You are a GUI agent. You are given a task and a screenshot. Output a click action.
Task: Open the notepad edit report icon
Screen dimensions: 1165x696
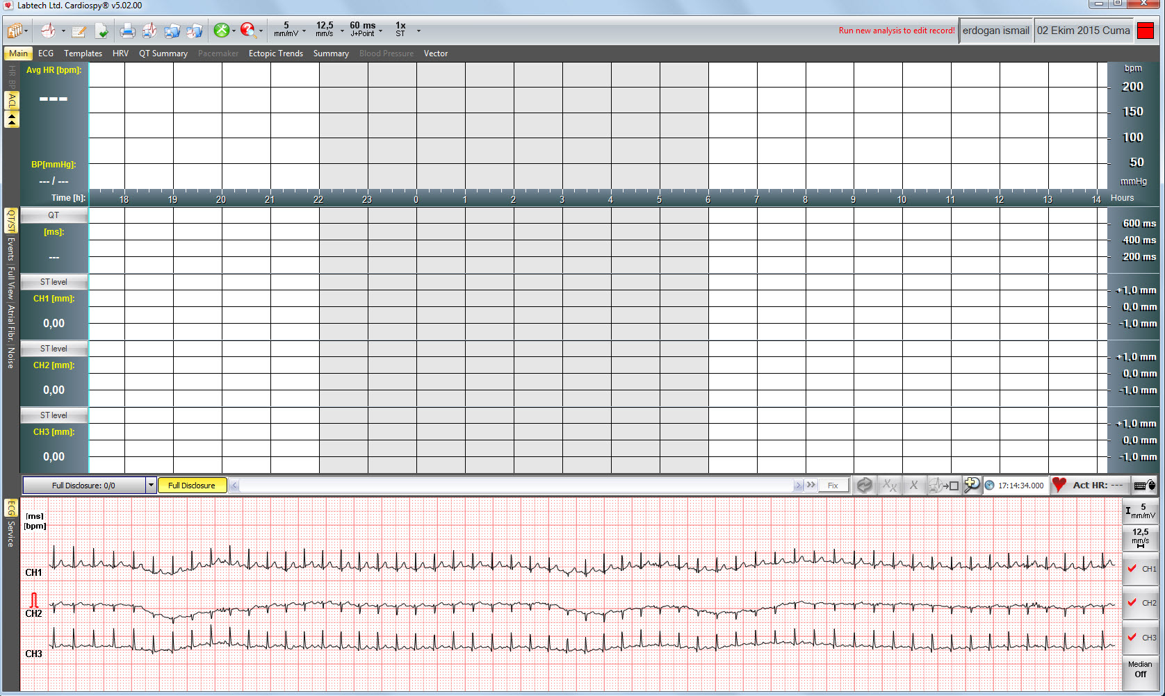point(79,31)
